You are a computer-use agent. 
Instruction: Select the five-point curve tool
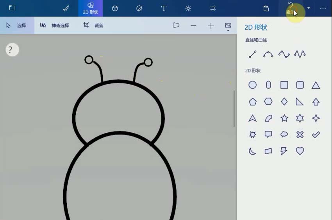(x=300, y=54)
